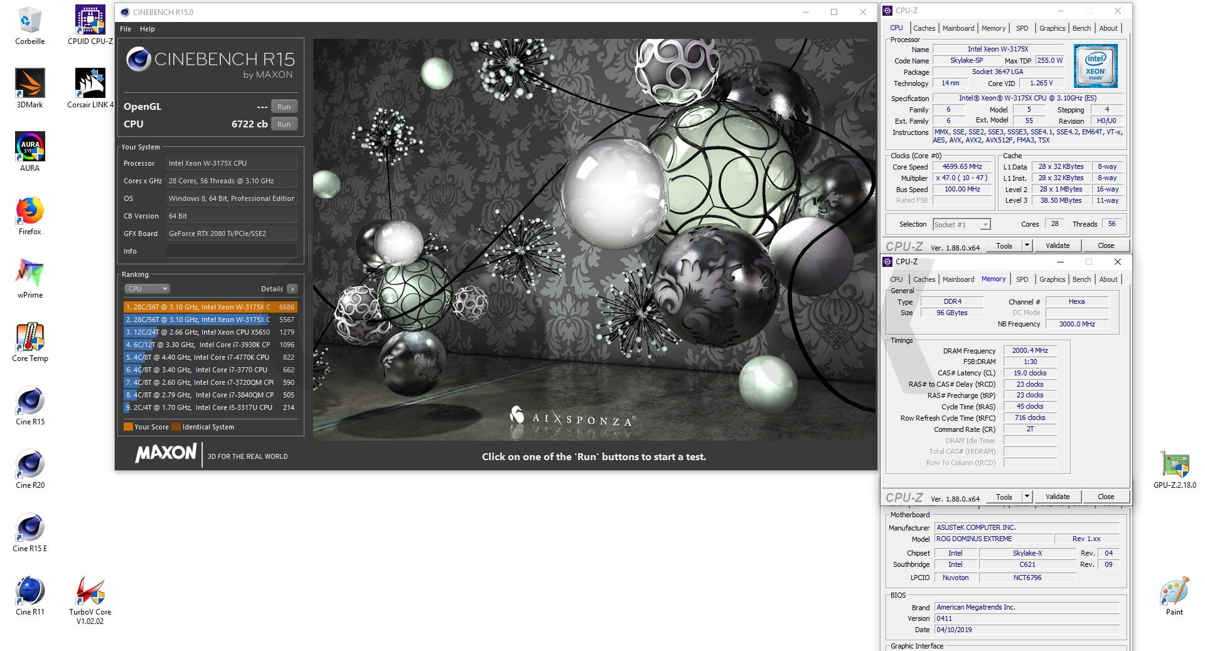Image resolution: width=1205 pixels, height=651 pixels.
Task: Launch the Cine R15 E desktop shortcut
Action: [29, 532]
